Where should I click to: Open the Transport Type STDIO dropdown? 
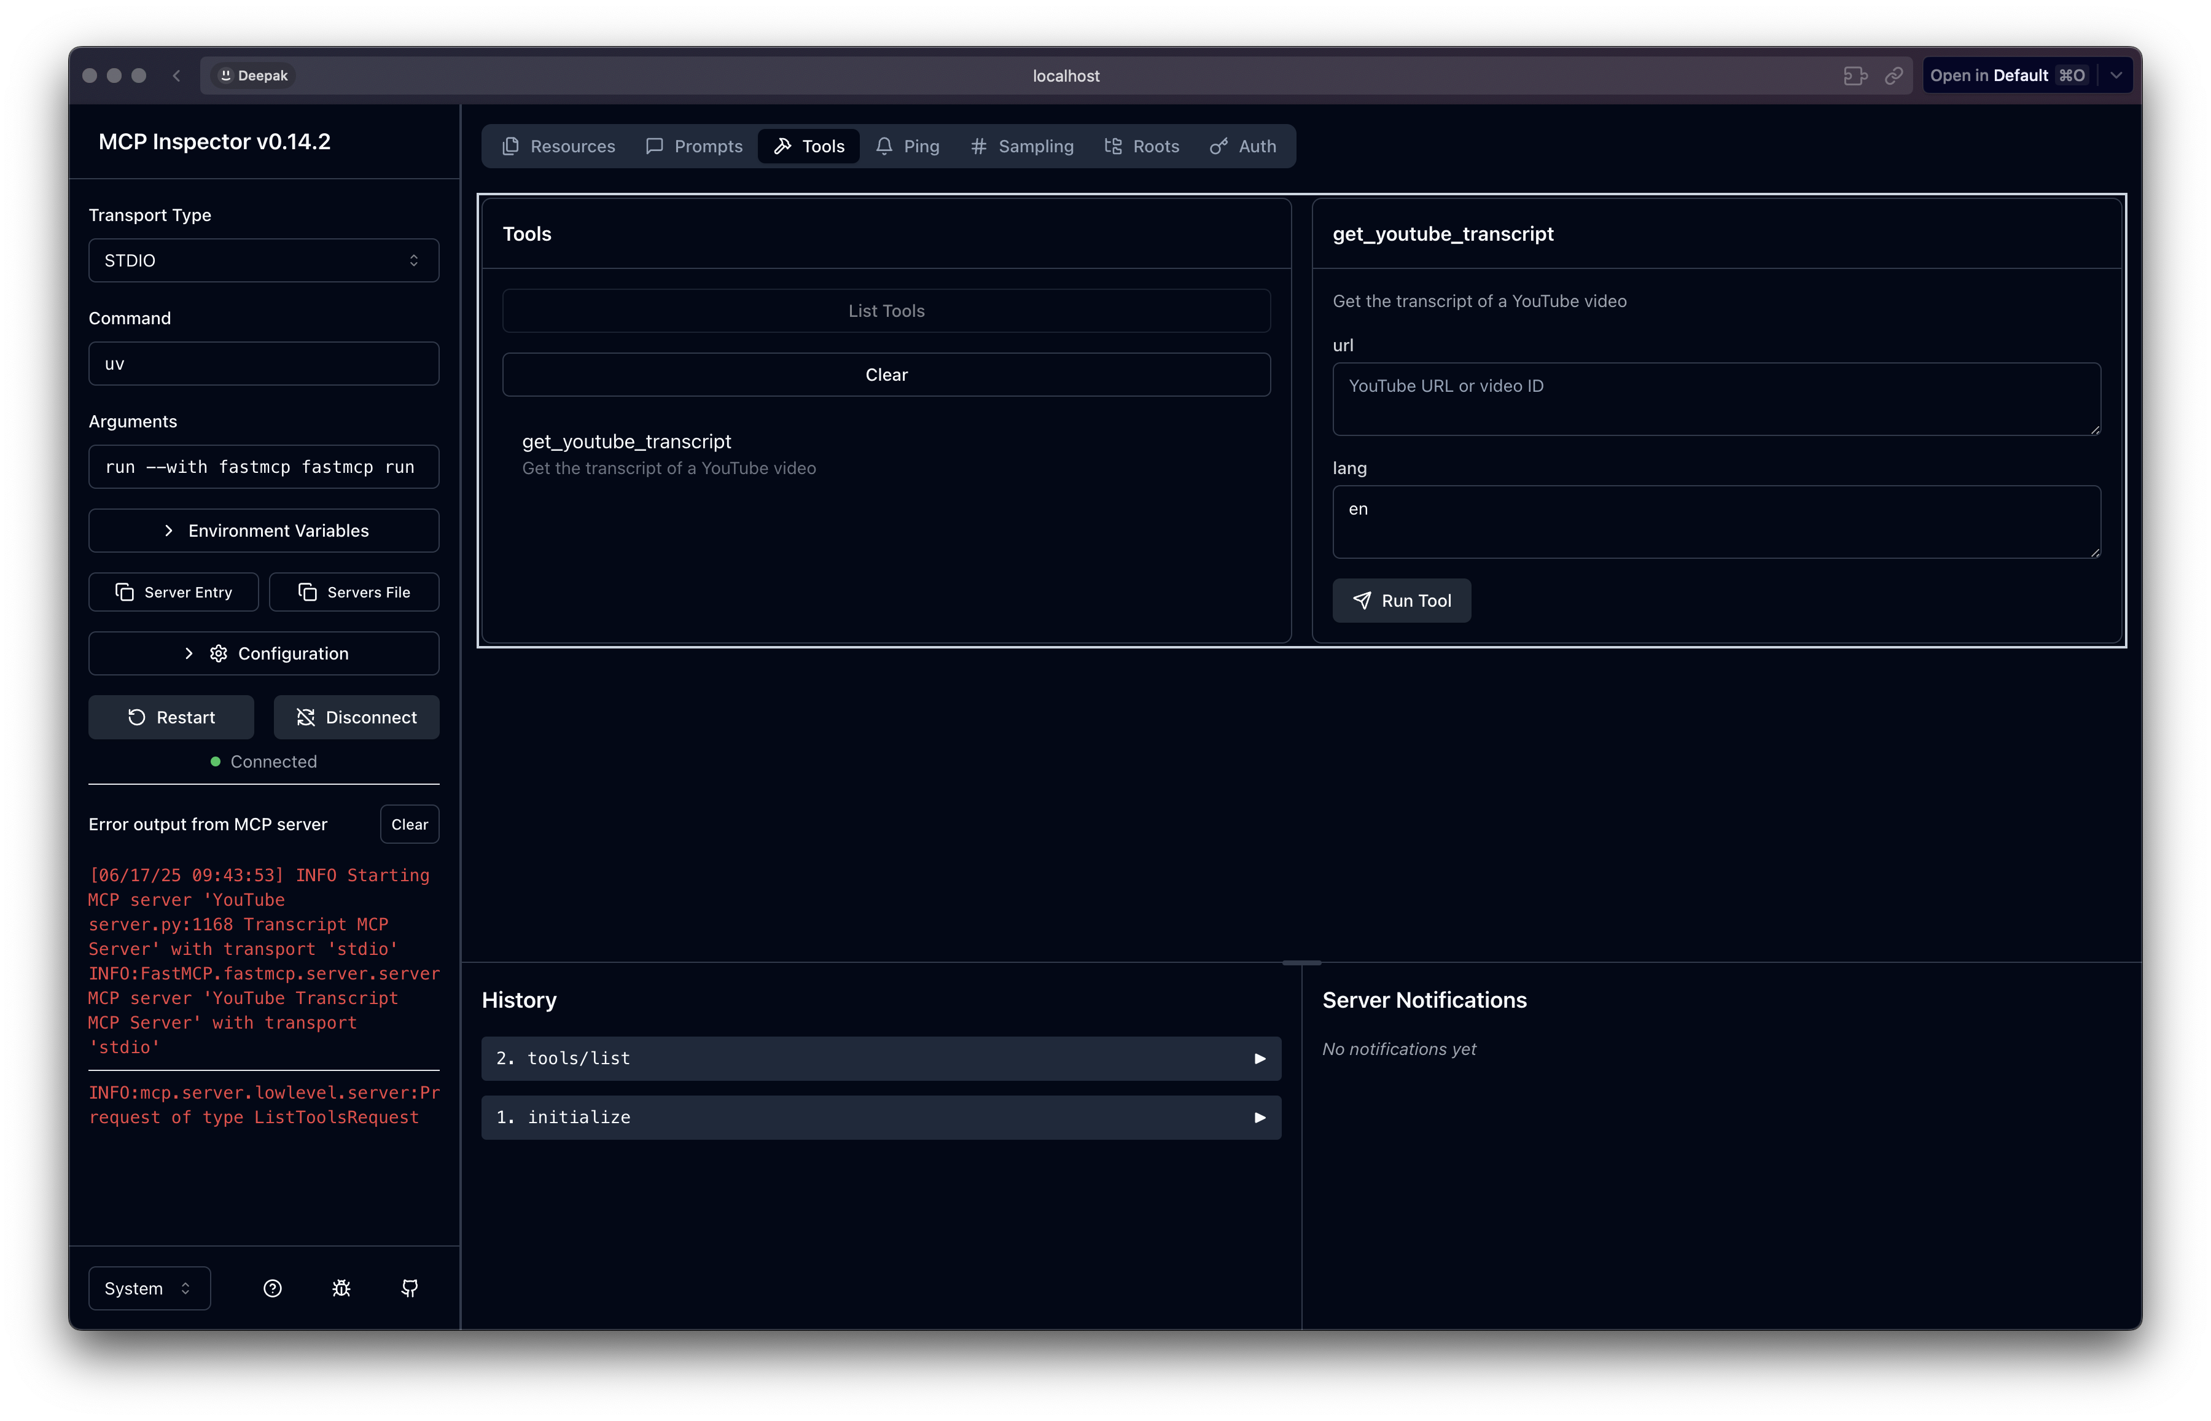264,260
